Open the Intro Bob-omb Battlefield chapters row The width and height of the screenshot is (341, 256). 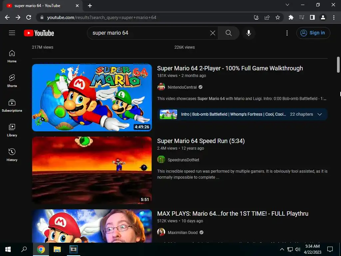click(242, 114)
